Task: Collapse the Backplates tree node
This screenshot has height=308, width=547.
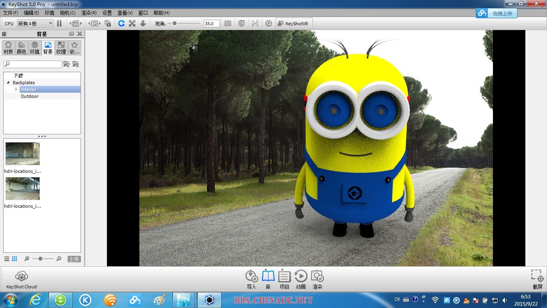Action: click(8, 83)
